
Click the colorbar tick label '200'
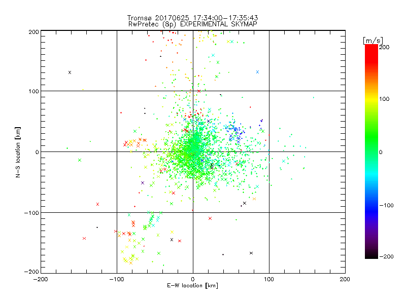tap(384, 47)
